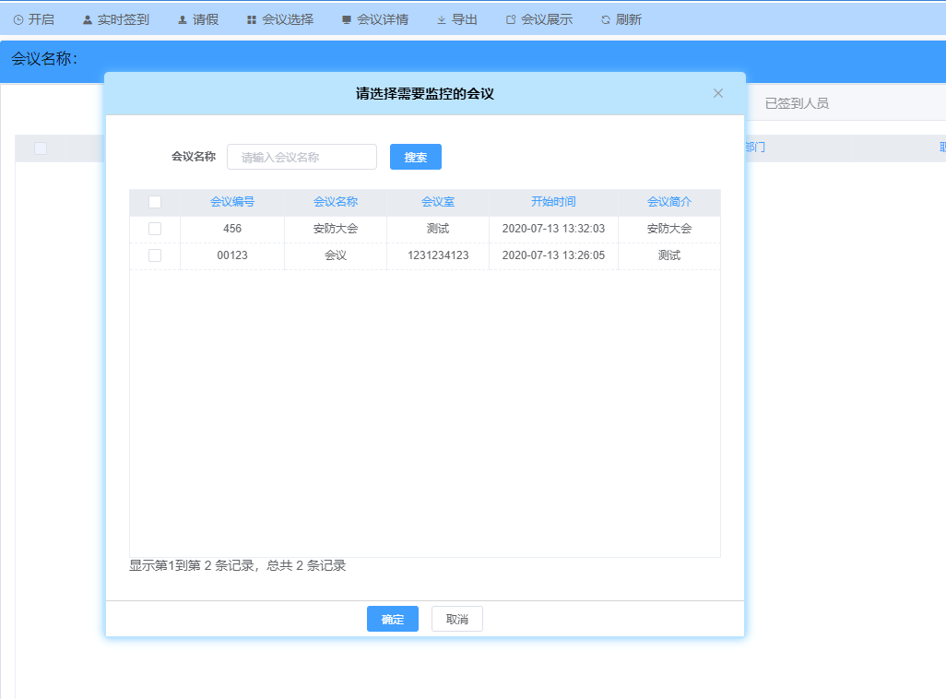
Task: Click the refresh icon beside 刷新
Action: 606,19
